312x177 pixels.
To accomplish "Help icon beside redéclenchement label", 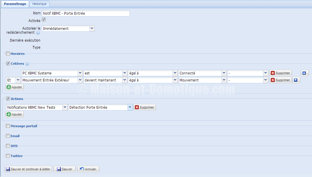I will click(x=38, y=33).
